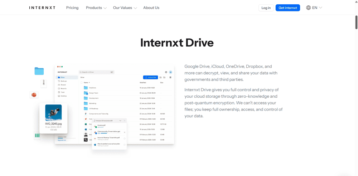Click the INTERNXT logo in the header

[42, 8]
